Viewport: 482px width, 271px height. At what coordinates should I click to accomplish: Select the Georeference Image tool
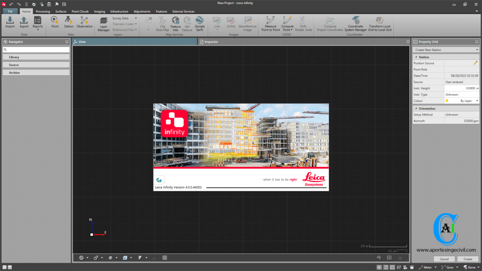[x=247, y=23]
